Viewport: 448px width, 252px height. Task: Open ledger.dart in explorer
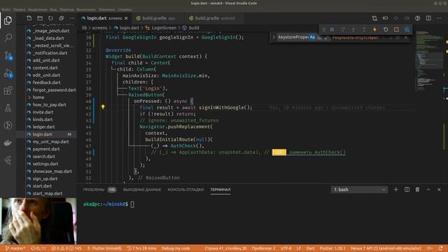tap(47, 127)
